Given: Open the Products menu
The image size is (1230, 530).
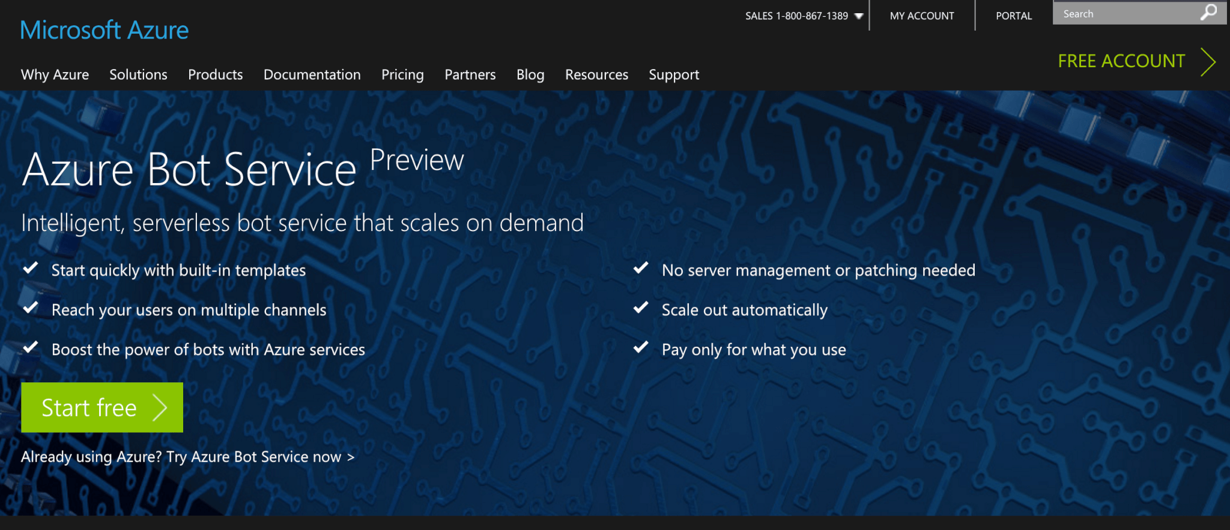Looking at the screenshot, I should pos(216,74).
